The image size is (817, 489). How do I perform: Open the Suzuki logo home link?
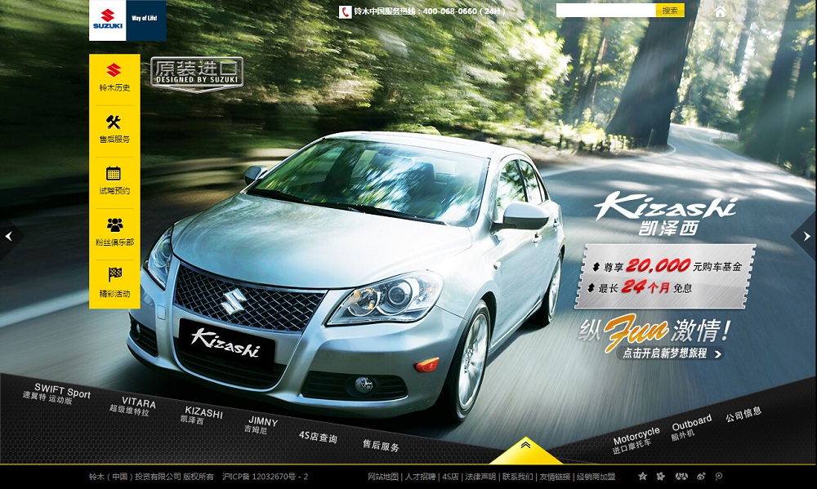click(x=108, y=20)
